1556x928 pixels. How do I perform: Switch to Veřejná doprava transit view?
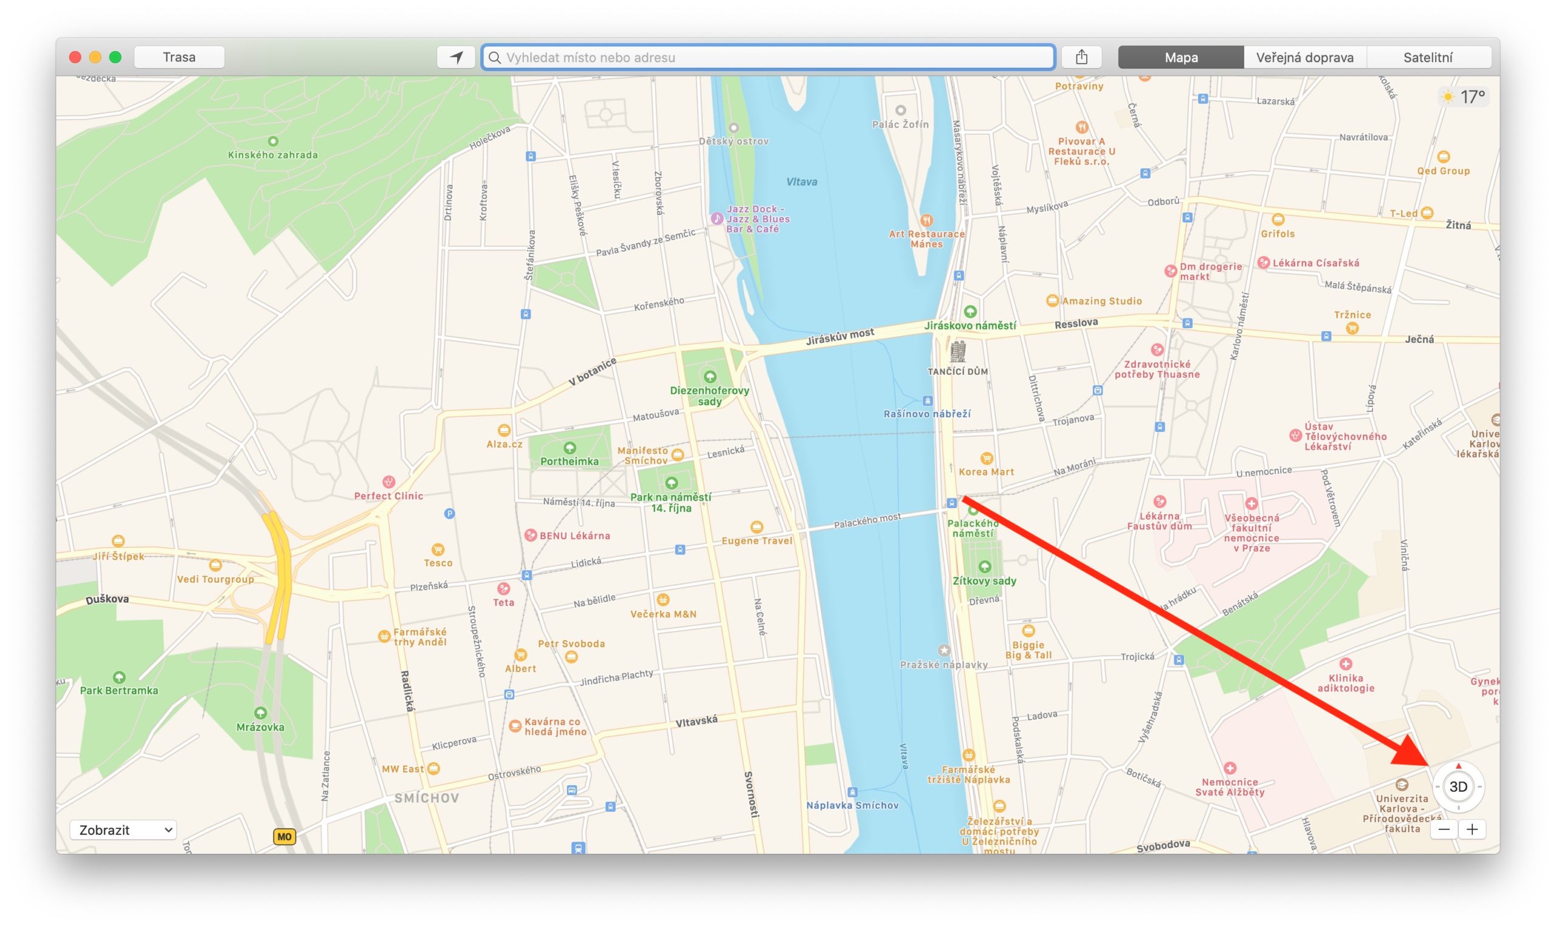coord(1304,58)
